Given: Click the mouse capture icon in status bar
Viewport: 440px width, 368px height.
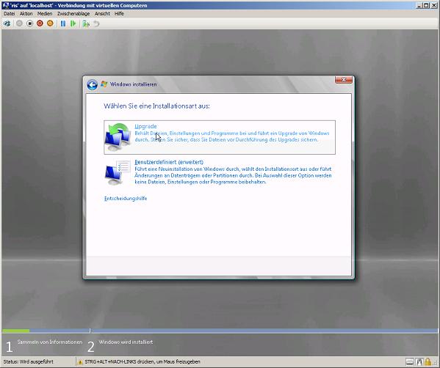Looking at the screenshot, I should tap(419, 362).
